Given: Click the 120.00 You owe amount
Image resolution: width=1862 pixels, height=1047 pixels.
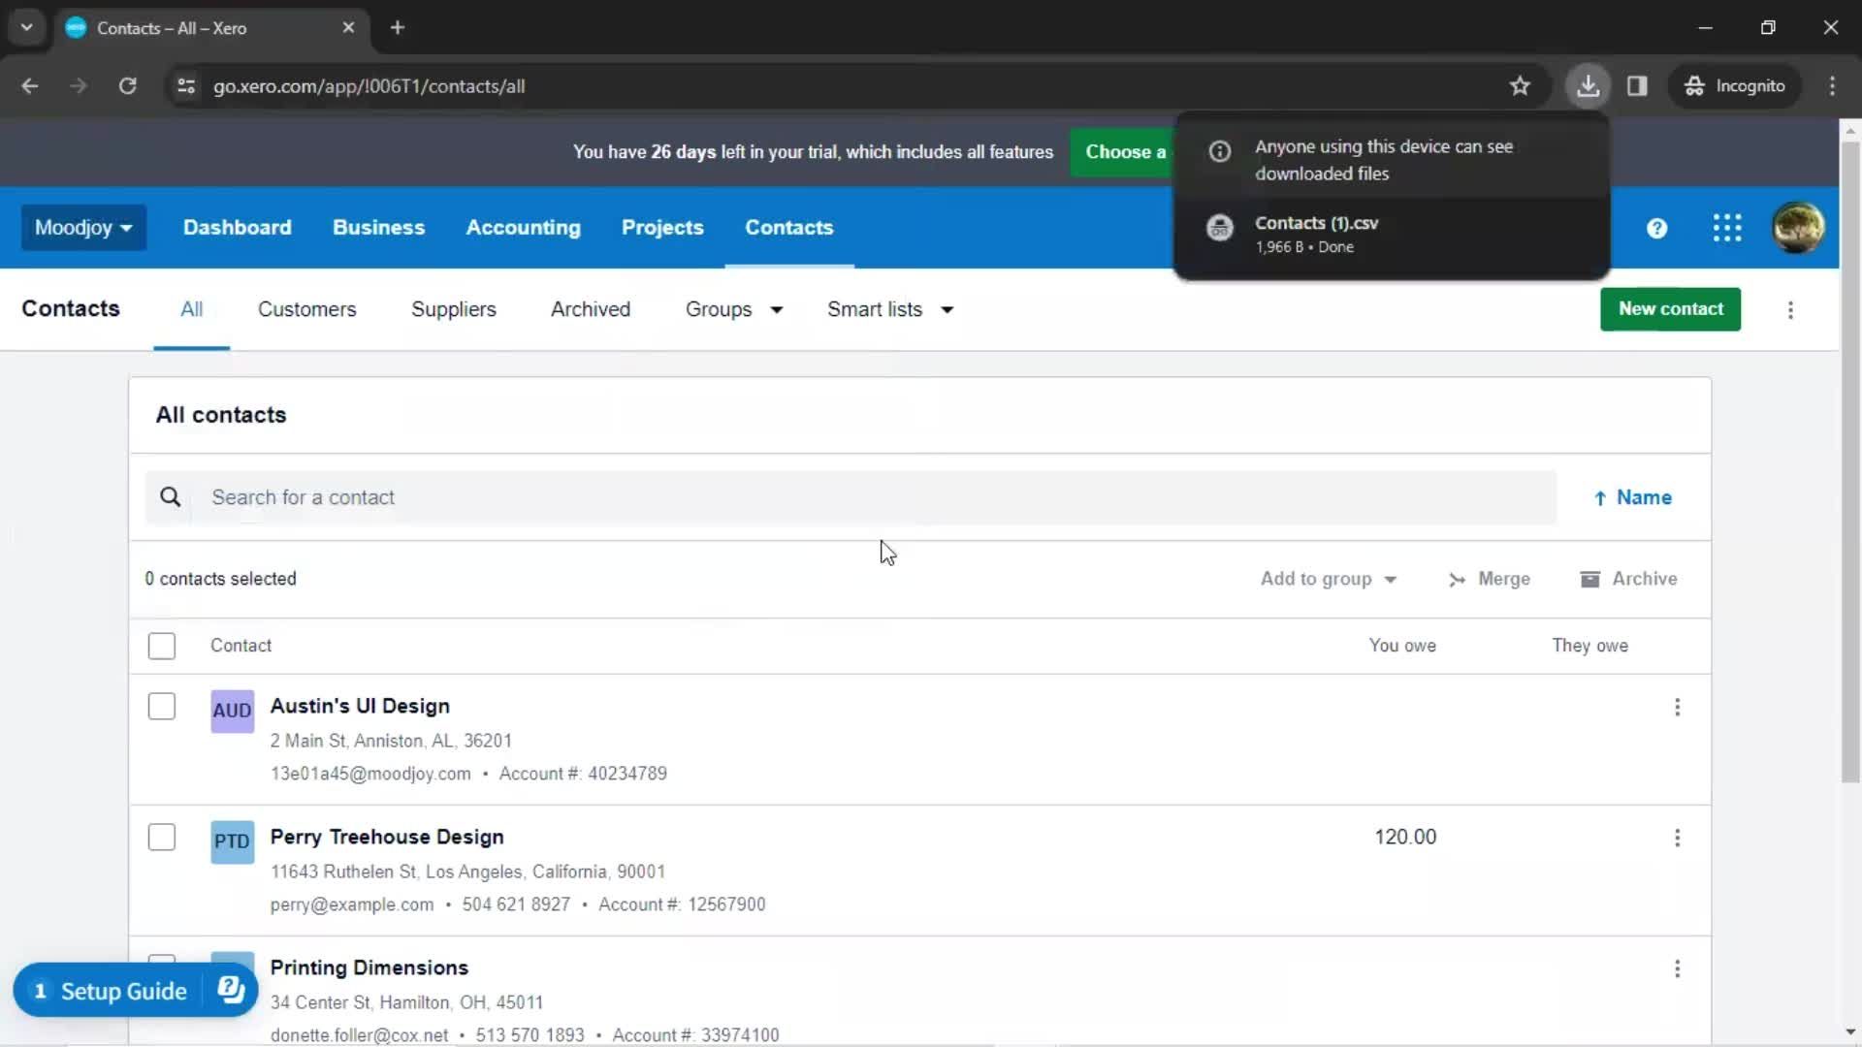Looking at the screenshot, I should pyautogui.click(x=1405, y=838).
